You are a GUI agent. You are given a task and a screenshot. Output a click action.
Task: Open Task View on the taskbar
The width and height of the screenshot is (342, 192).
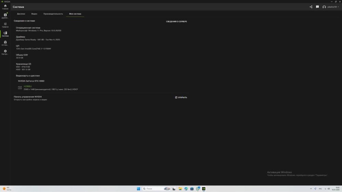pyautogui.click(x=174, y=189)
